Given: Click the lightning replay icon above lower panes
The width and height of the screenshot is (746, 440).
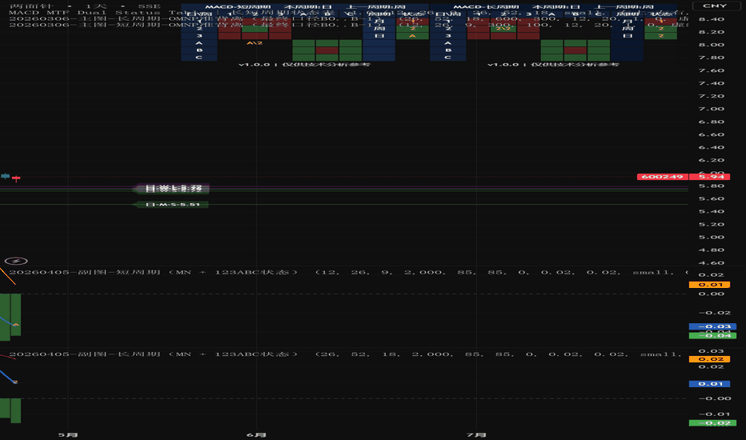Looking at the screenshot, I should click(16, 261).
